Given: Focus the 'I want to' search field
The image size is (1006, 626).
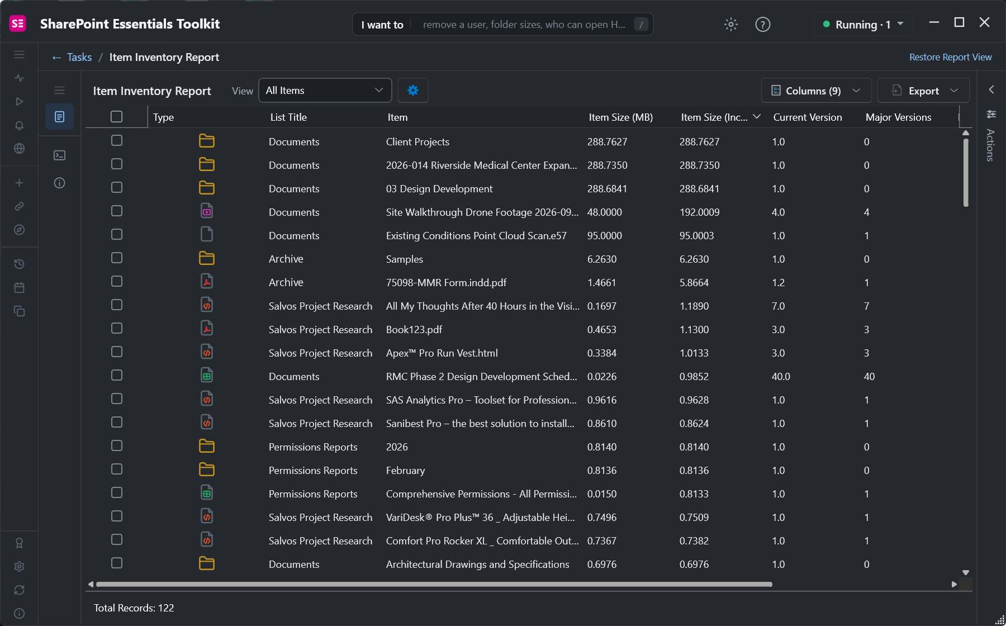Looking at the screenshot, I should [503, 25].
